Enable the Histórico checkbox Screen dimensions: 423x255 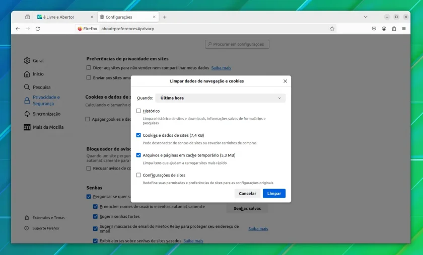tap(138, 111)
